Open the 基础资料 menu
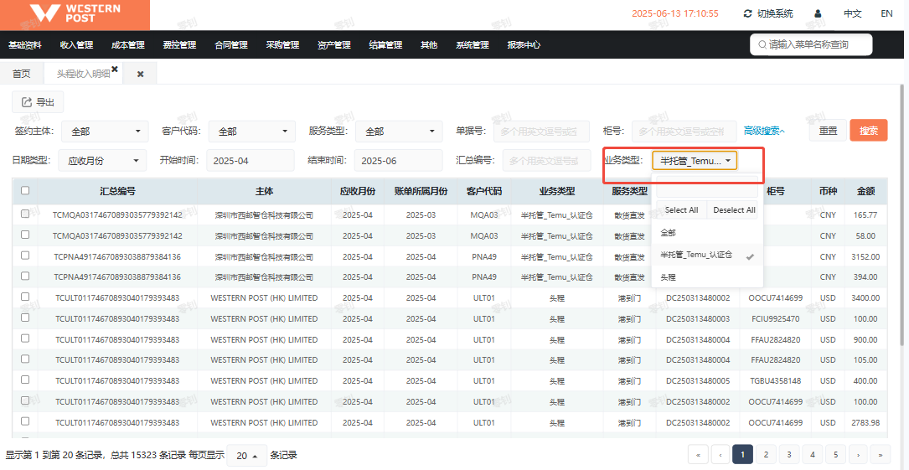909x470 pixels. coord(25,44)
